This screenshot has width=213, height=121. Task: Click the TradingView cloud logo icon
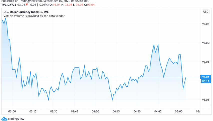[x=4, y=119]
